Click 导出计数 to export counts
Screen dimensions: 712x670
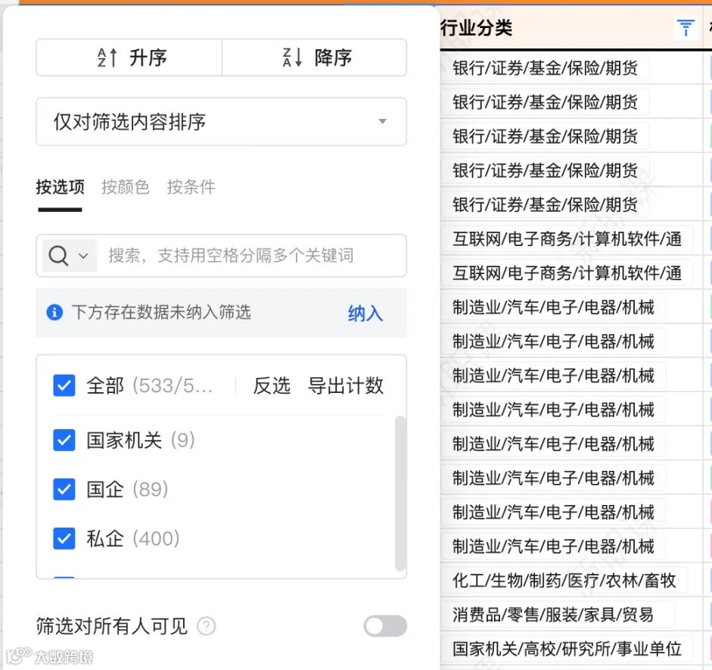pos(345,385)
